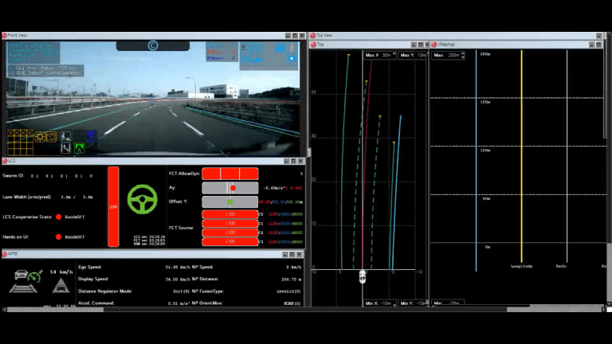Click the yellow grid overlay icon

coord(21,142)
